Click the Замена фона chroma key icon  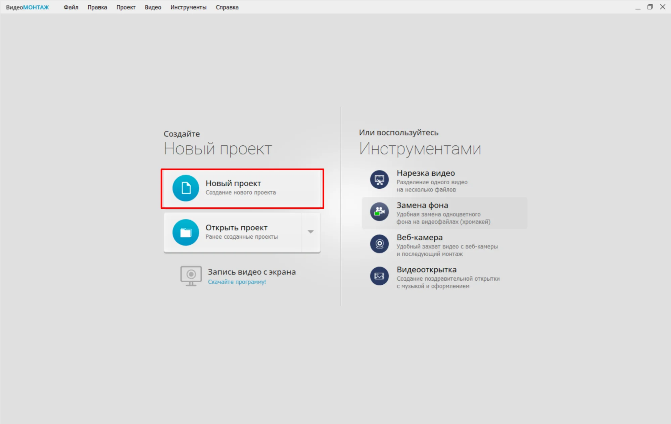(379, 211)
